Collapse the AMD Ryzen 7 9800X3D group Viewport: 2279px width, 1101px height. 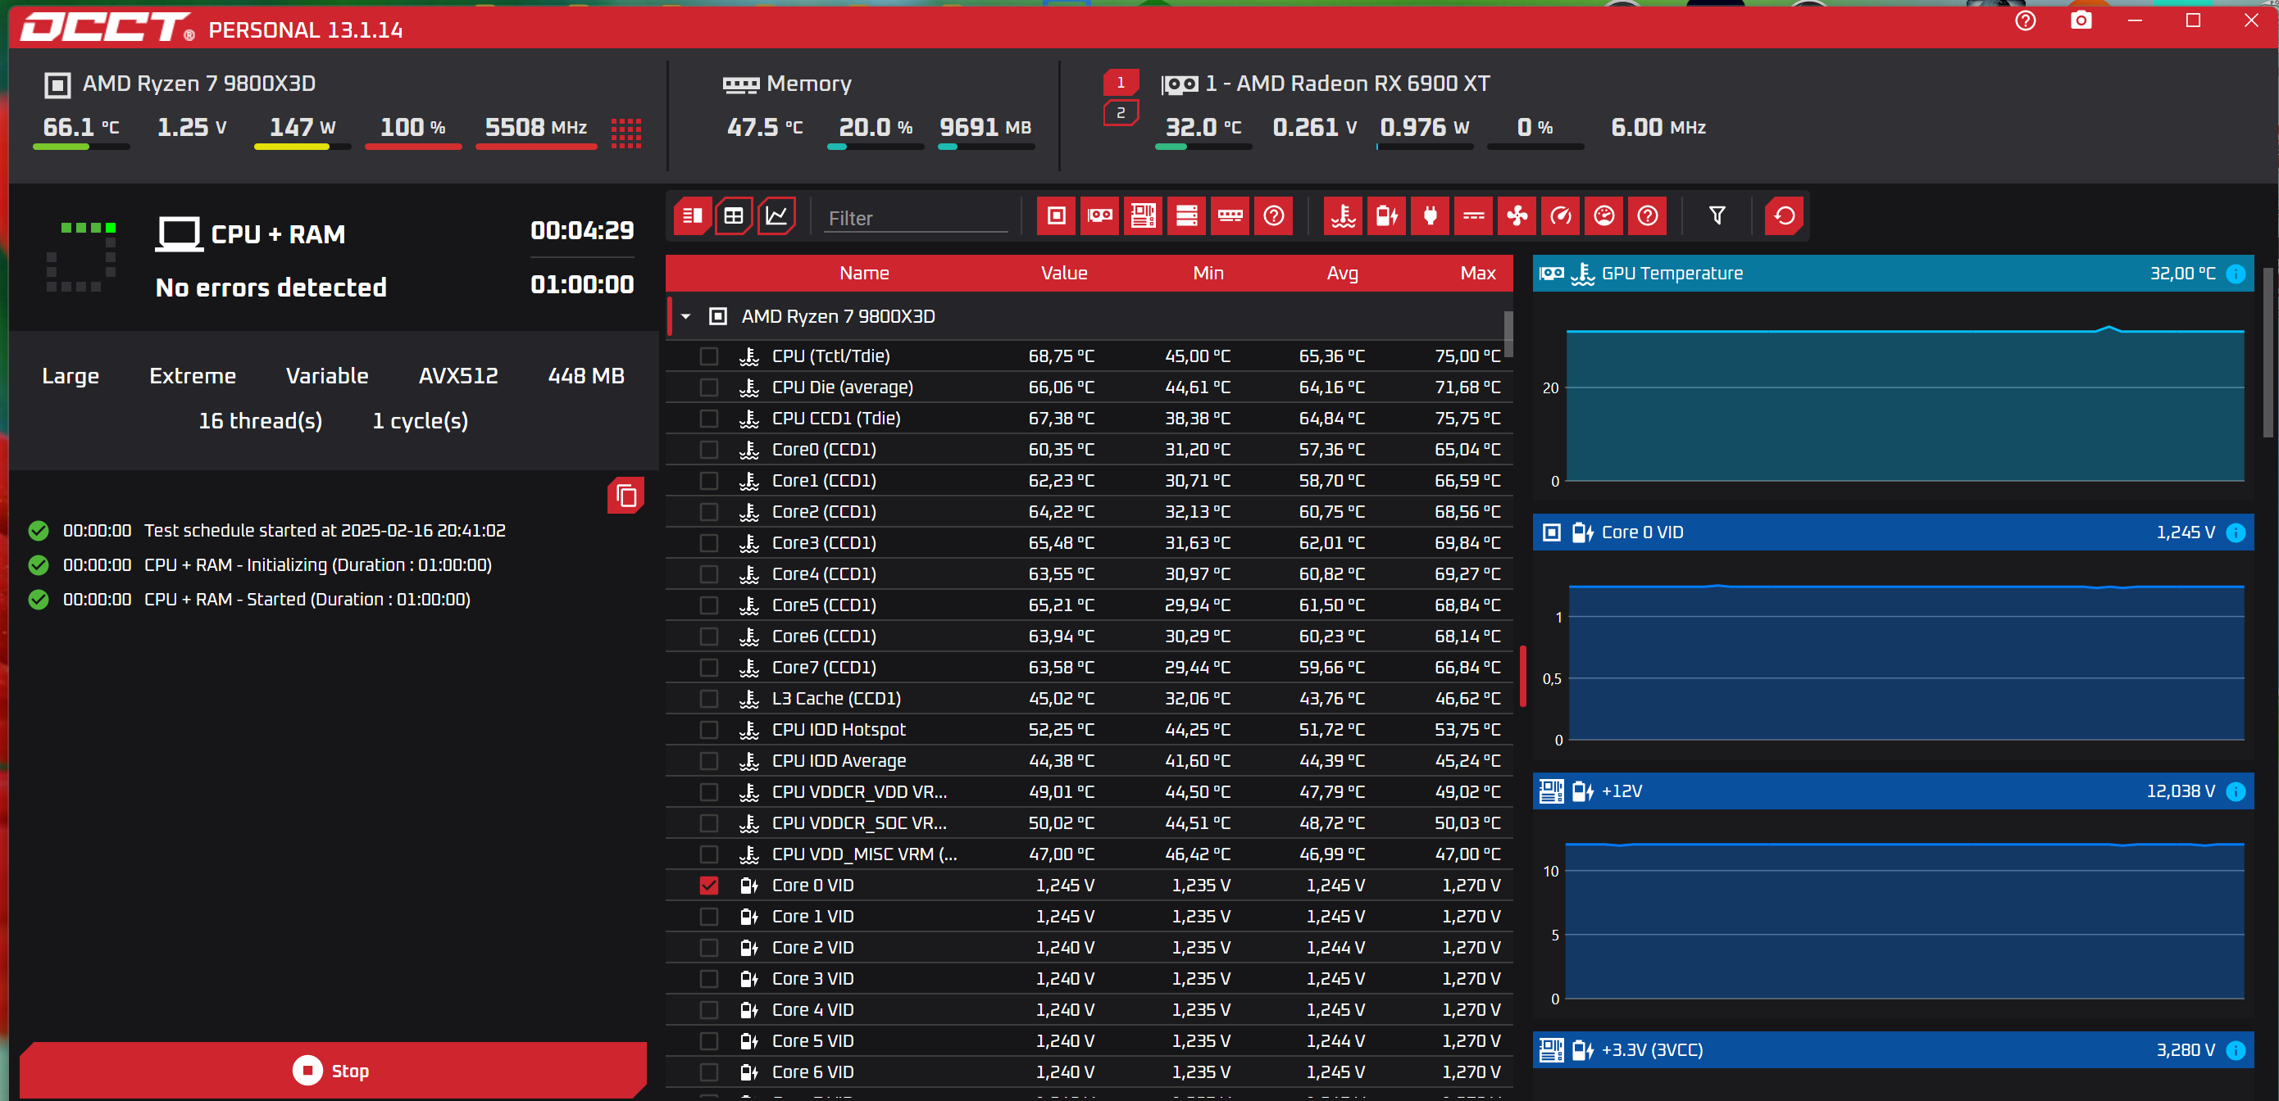[685, 316]
